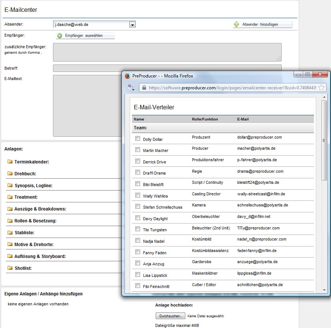The image size is (331, 328).
Task: Check the box for Tilo Tungsten
Action: pos(138,229)
